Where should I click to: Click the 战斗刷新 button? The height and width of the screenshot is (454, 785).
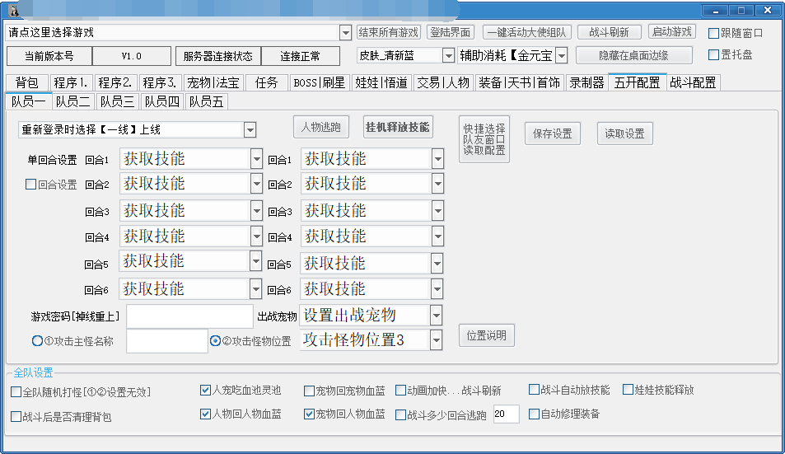(x=609, y=32)
